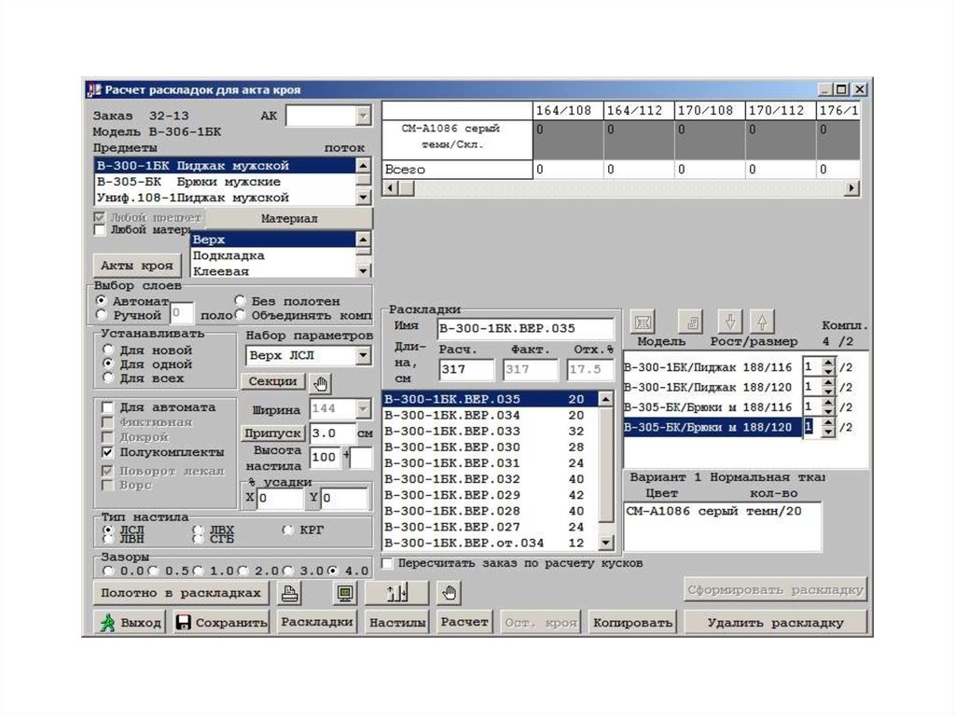The height and width of the screenshot is (715, 955).
Task: Click the Удалить раскладку button
Action: 775,623
